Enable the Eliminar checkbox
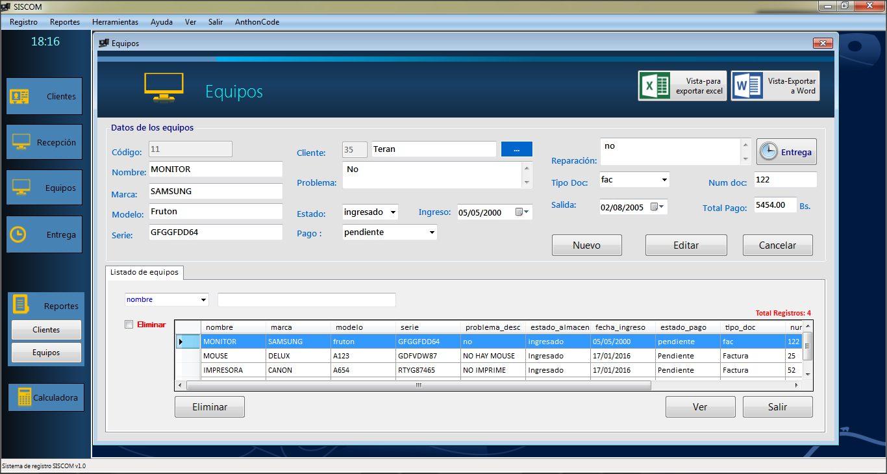887x474 pixels. click(x=129, y=324)
